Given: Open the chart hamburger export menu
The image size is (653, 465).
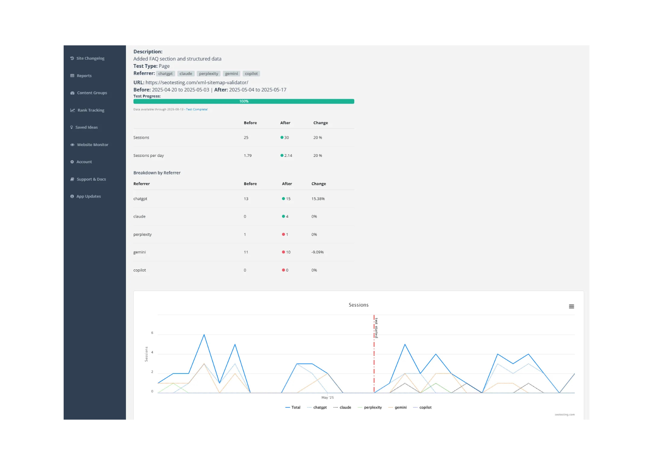Looking at the screenshot, I should coord(571,307).
